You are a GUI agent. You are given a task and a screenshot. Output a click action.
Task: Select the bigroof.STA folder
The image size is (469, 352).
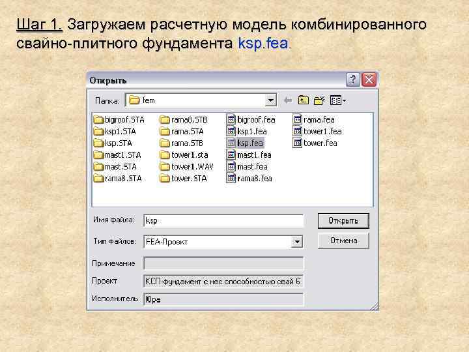pyautogui.click(x=119, y=120)
